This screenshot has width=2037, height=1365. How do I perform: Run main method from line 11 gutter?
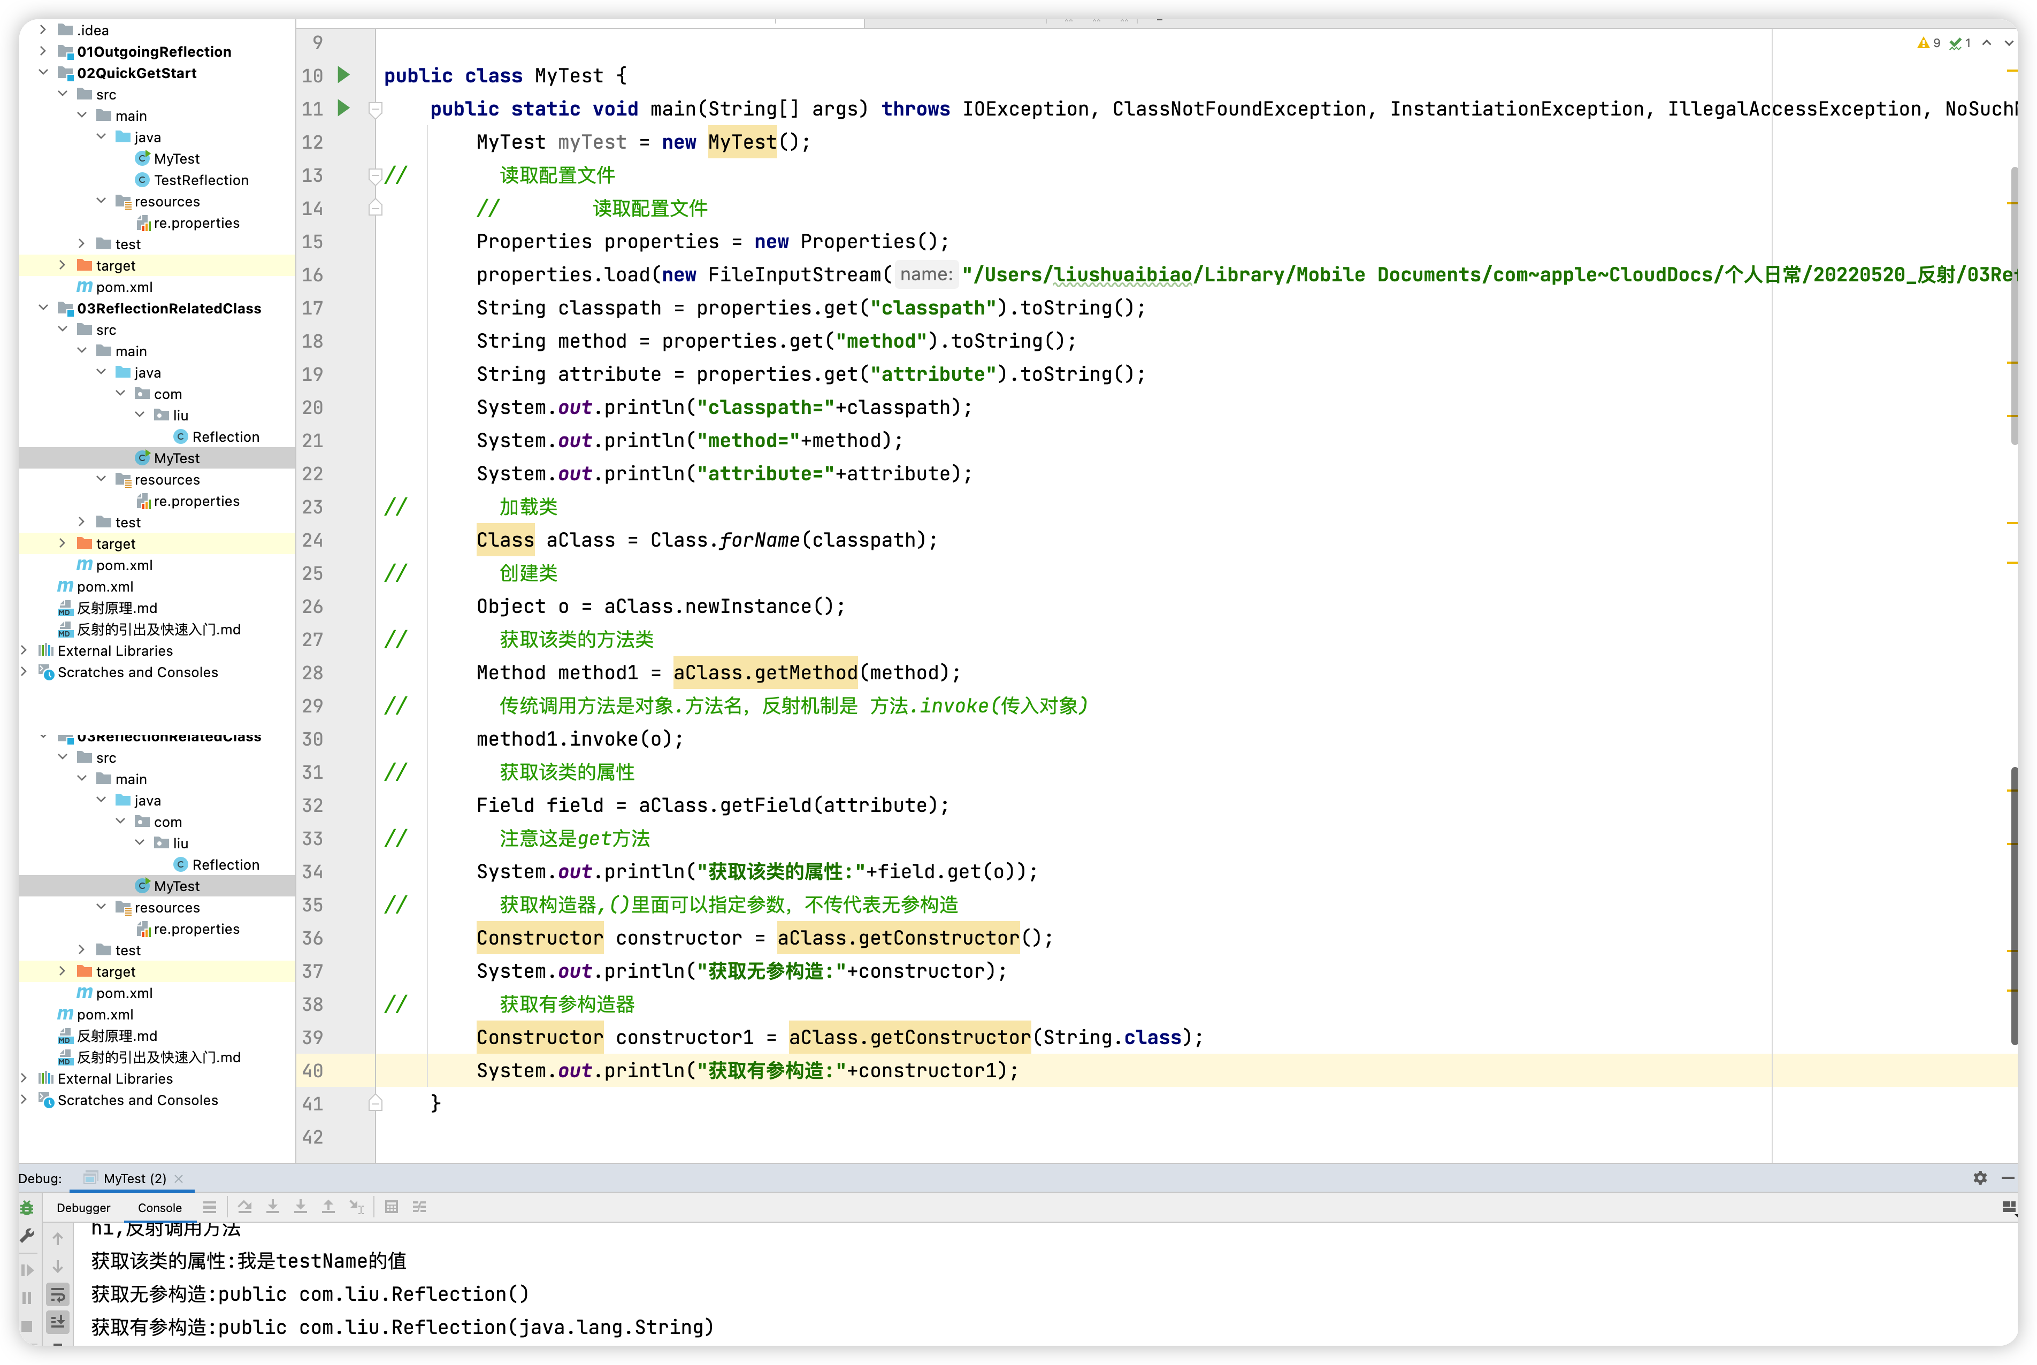click(344, 108)
